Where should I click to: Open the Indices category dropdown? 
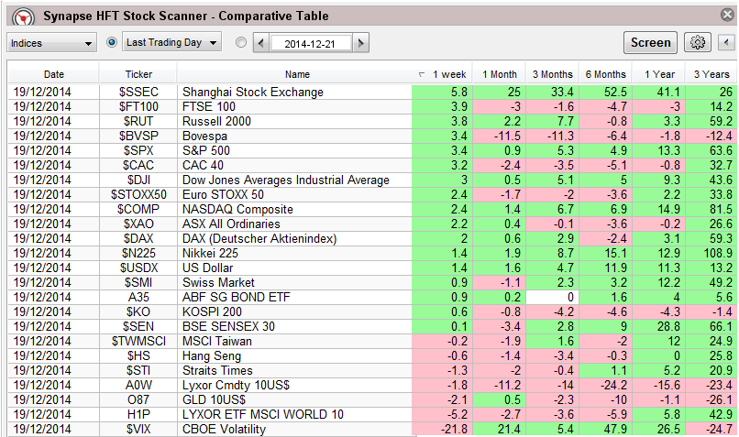pos(51,43)
